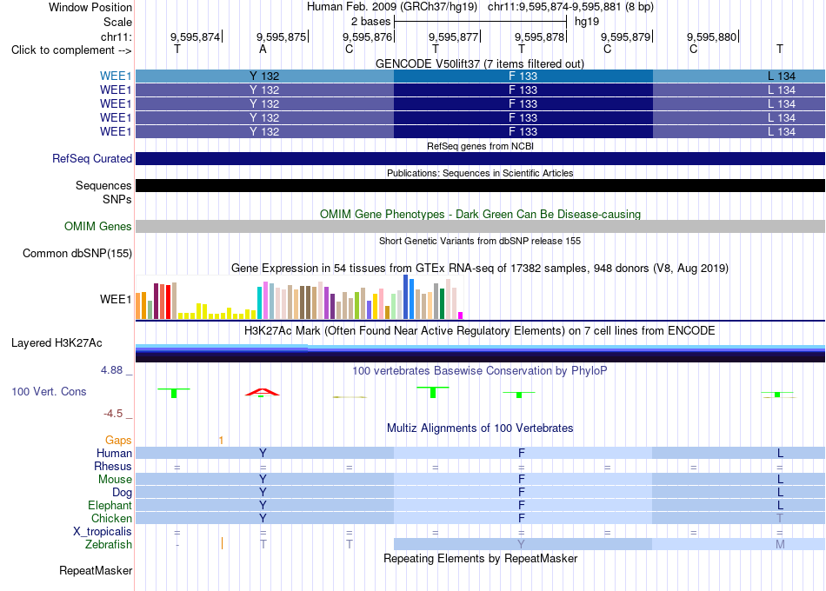Click the Common dbSNP(155) label

click(77, 254)
